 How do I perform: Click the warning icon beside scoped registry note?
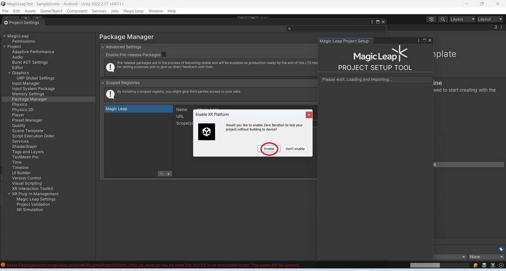110,94
